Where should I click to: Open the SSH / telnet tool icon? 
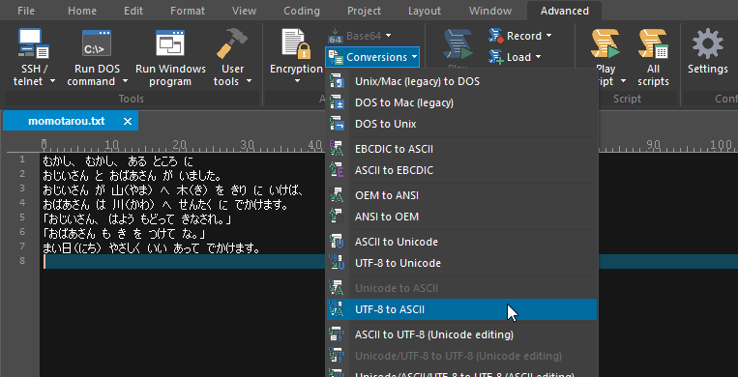(34, 43)
